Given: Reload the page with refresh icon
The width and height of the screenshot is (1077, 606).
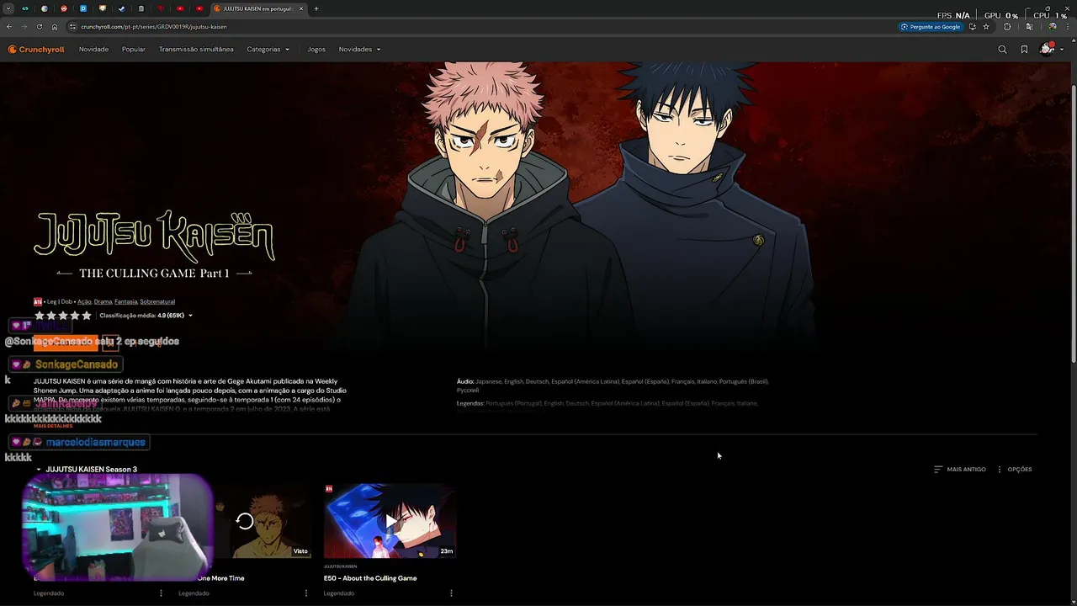Looking at the screenshot, I should [40, 27].
